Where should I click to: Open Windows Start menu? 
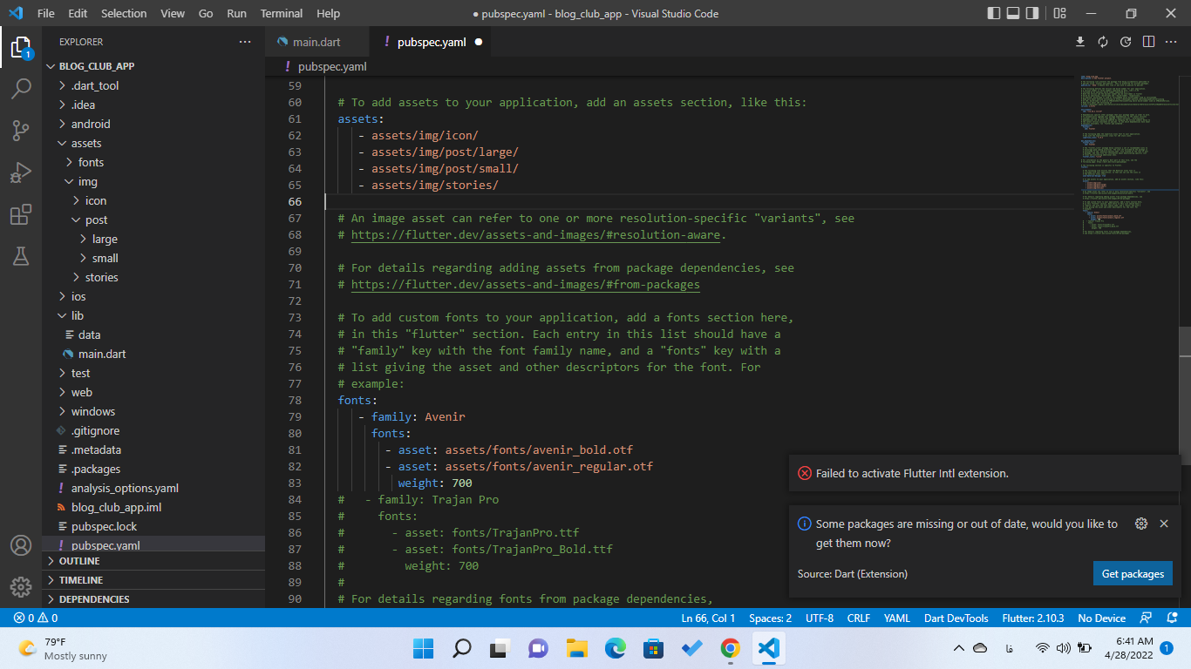click(x=423, y=648)
